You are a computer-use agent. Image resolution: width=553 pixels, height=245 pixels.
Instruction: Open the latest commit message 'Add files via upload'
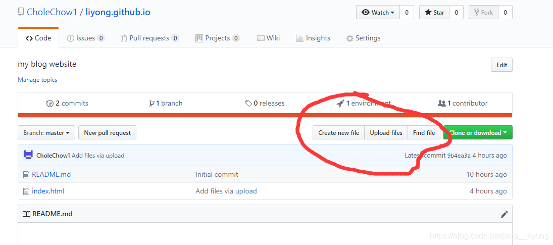pyautogui.click(x=98, y=156)
